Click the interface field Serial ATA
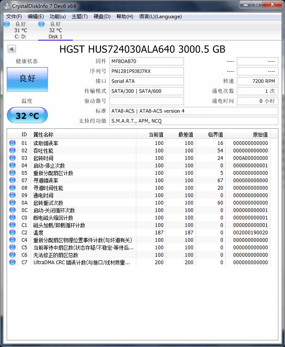Viewport: 285px width, 347px height. [x=146, y=81]
